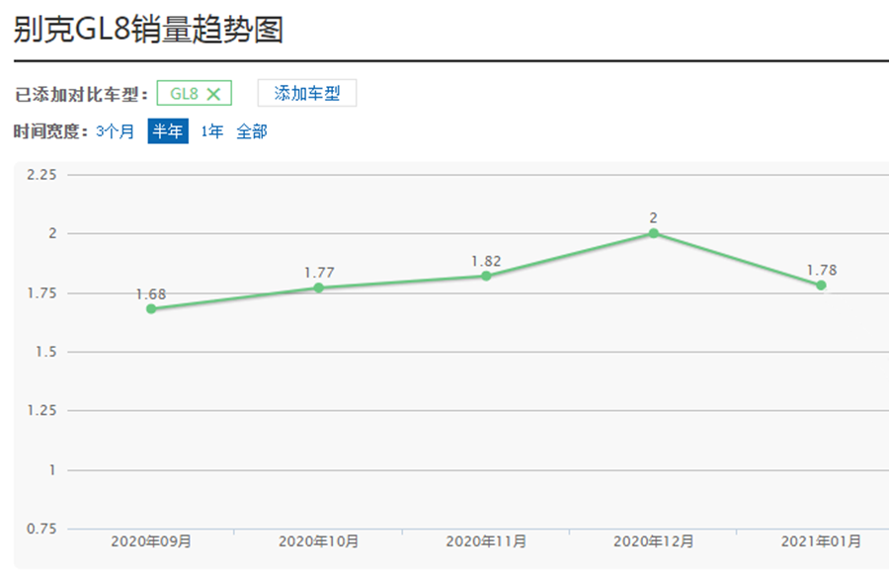Click the 2.25 y-axis label
889x577 pixels.
point(42,175)
